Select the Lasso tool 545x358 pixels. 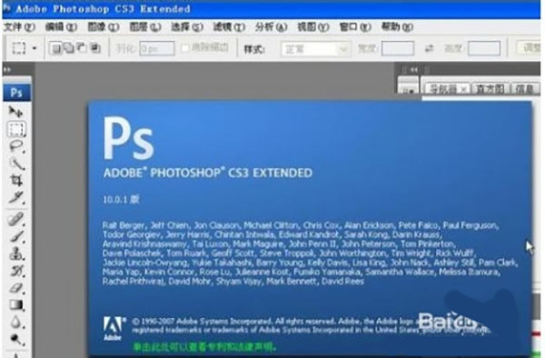pos(16,146)
